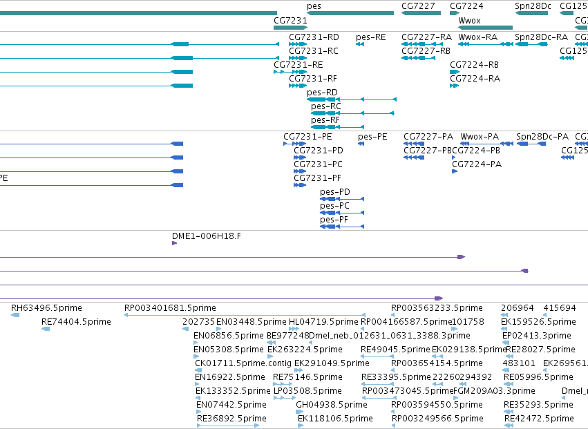Select EST label EK291049.5prime

(x=332, y=364)
